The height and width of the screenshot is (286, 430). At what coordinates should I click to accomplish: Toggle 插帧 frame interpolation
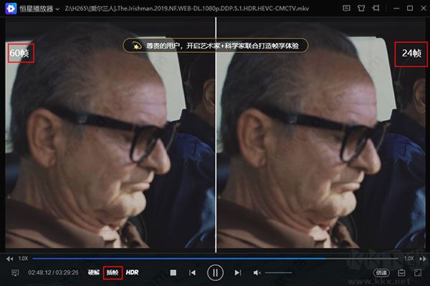pos(113,272)
